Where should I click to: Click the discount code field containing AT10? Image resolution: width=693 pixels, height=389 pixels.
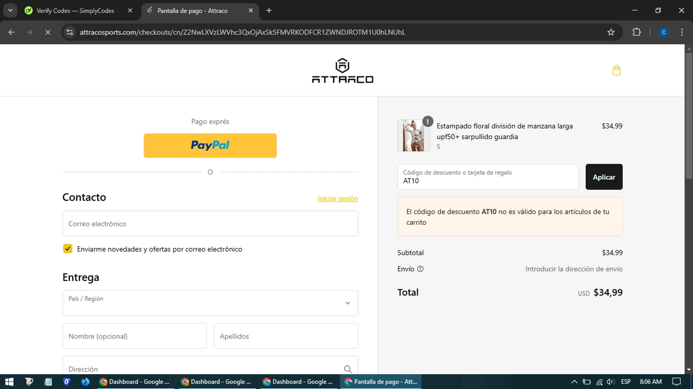(x=488, y=177)
